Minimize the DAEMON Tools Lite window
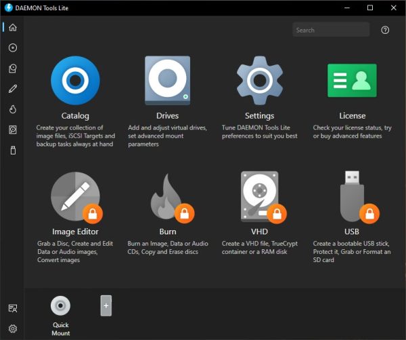 click(347, 7)
